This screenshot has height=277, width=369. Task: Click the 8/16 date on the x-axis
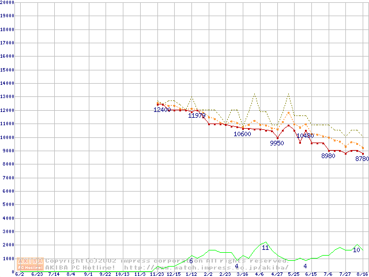point(363,274)
